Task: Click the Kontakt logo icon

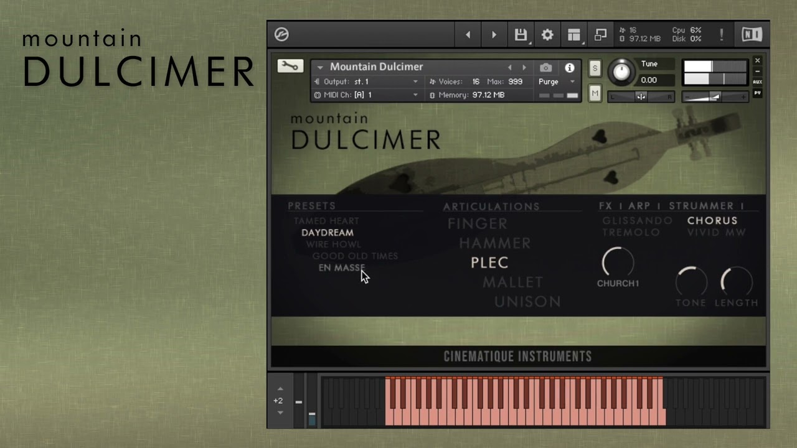Action: coord(281,35)
